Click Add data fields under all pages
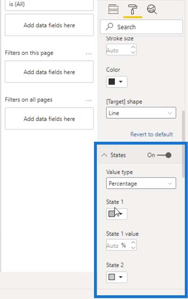Screen dimensions: 188x299 (49, 119)
